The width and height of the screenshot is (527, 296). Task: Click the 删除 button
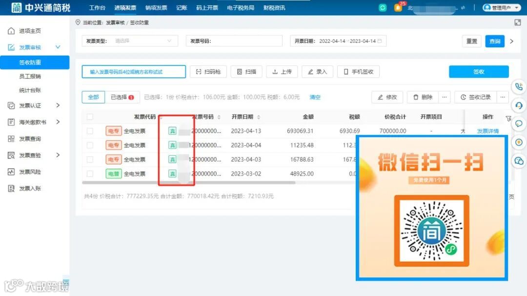(x=423, y=97)
